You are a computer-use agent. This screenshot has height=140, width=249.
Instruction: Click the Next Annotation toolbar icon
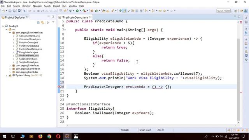146,11
